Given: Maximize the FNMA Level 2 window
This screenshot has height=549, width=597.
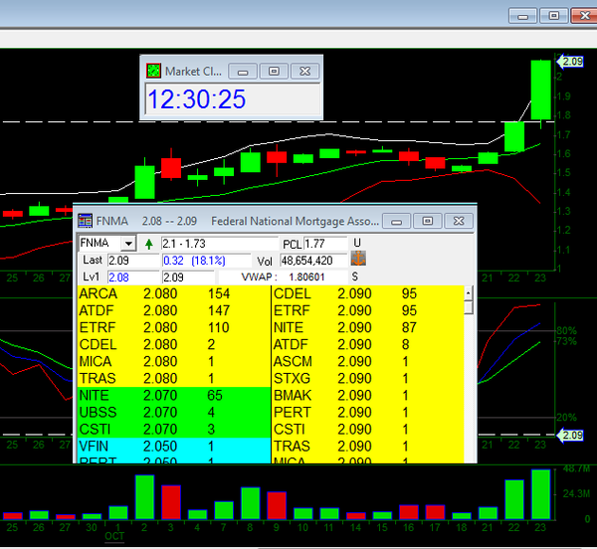Looking at the screenshot, I should pyautogui.click(x=427, y=220).
